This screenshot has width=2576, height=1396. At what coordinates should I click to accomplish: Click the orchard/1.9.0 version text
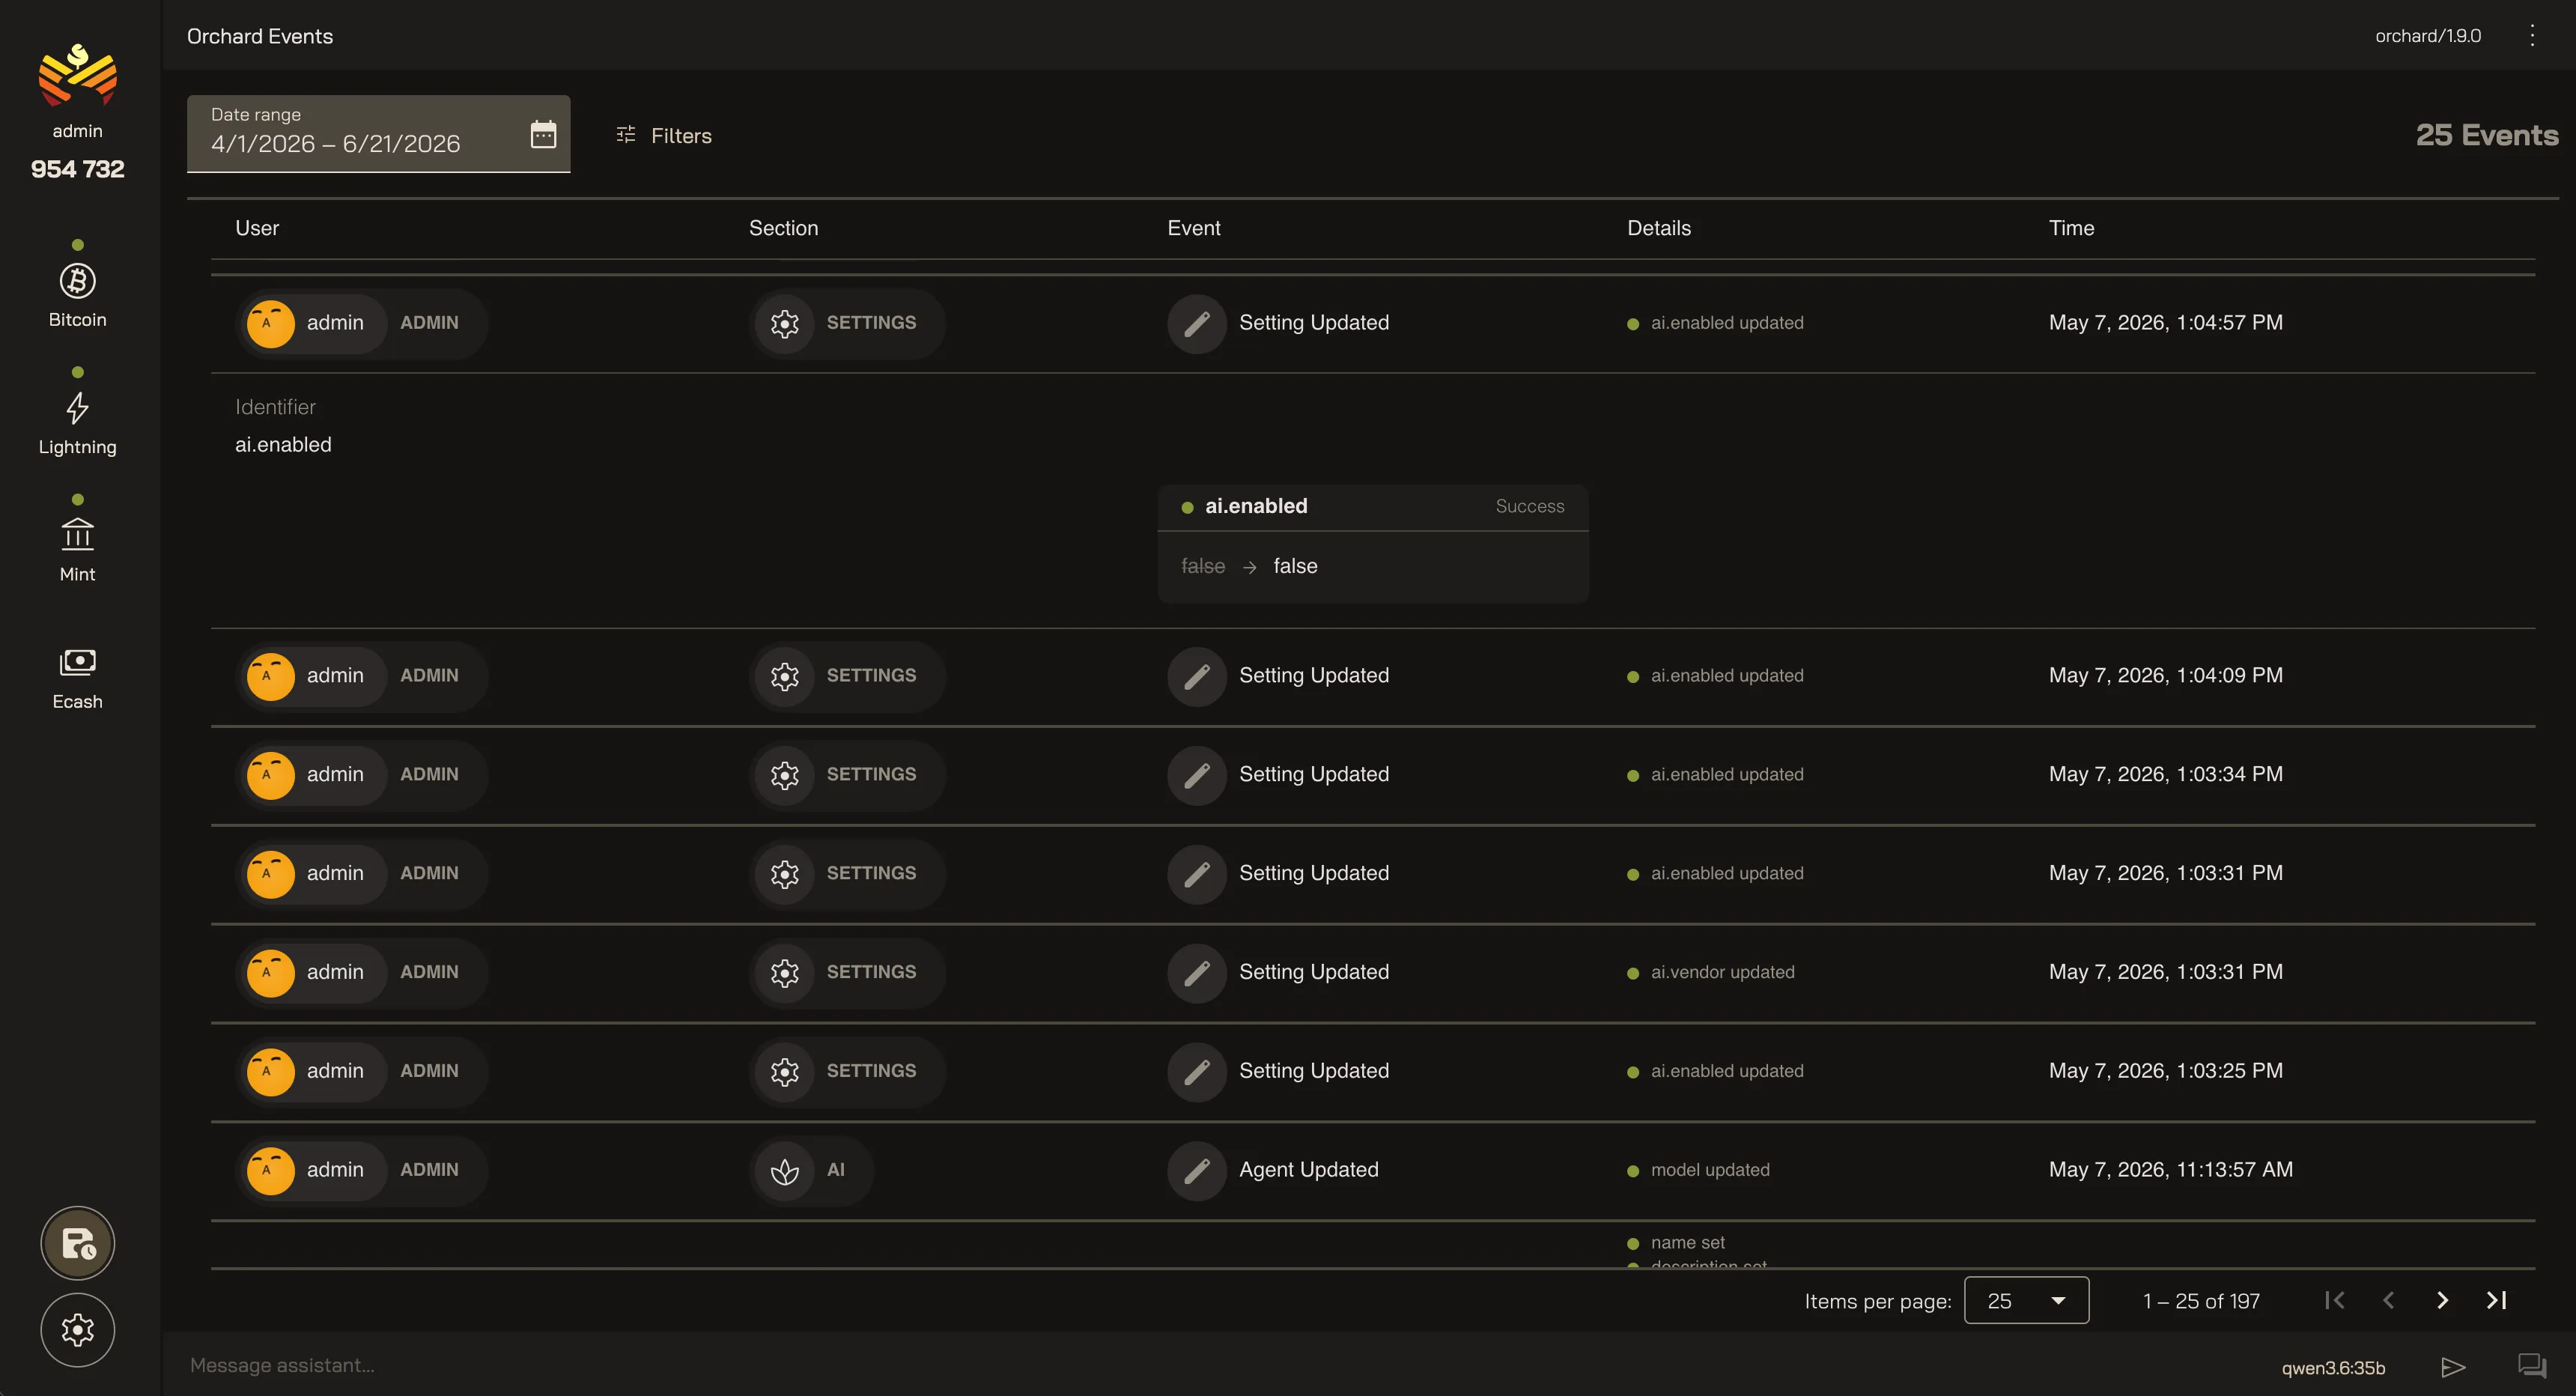click(2428, 36)
